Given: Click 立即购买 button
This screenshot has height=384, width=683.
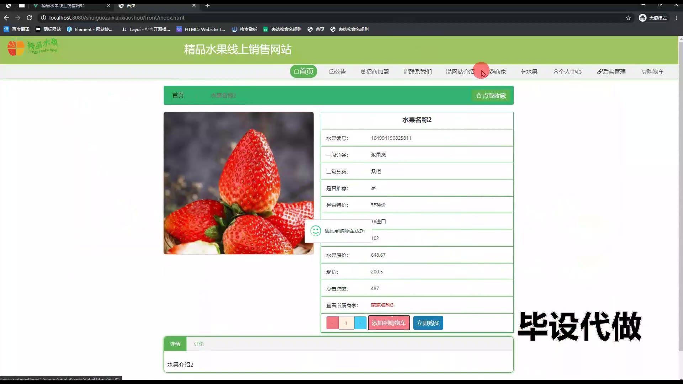Looking at the screenshot, I should (428, 323).
